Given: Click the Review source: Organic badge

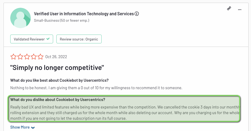Looking at the screenshot, I should point(79,39).
